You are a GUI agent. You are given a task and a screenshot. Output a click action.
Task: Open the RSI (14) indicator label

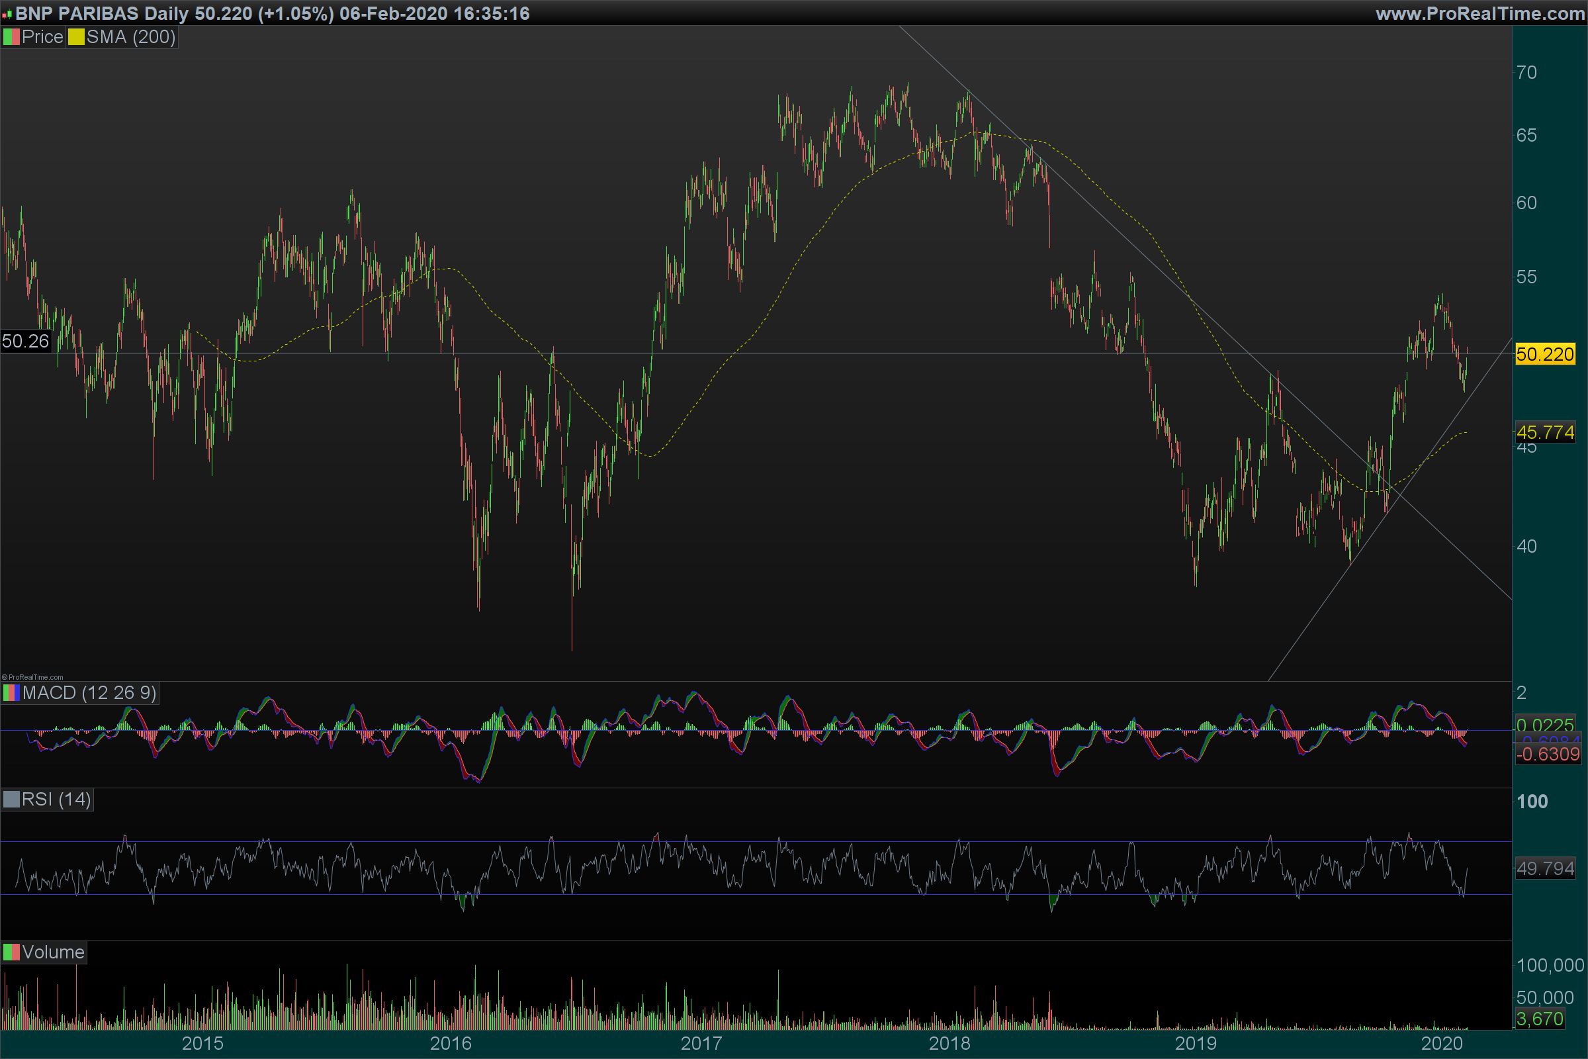56,800
